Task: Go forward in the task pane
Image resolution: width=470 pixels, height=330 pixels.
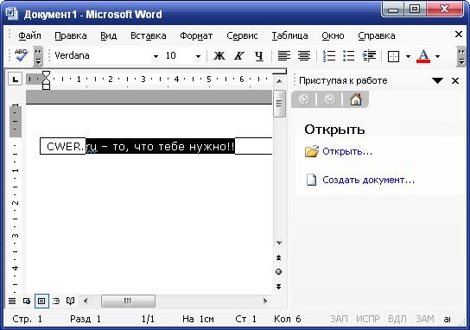Action: click(330, 99)
